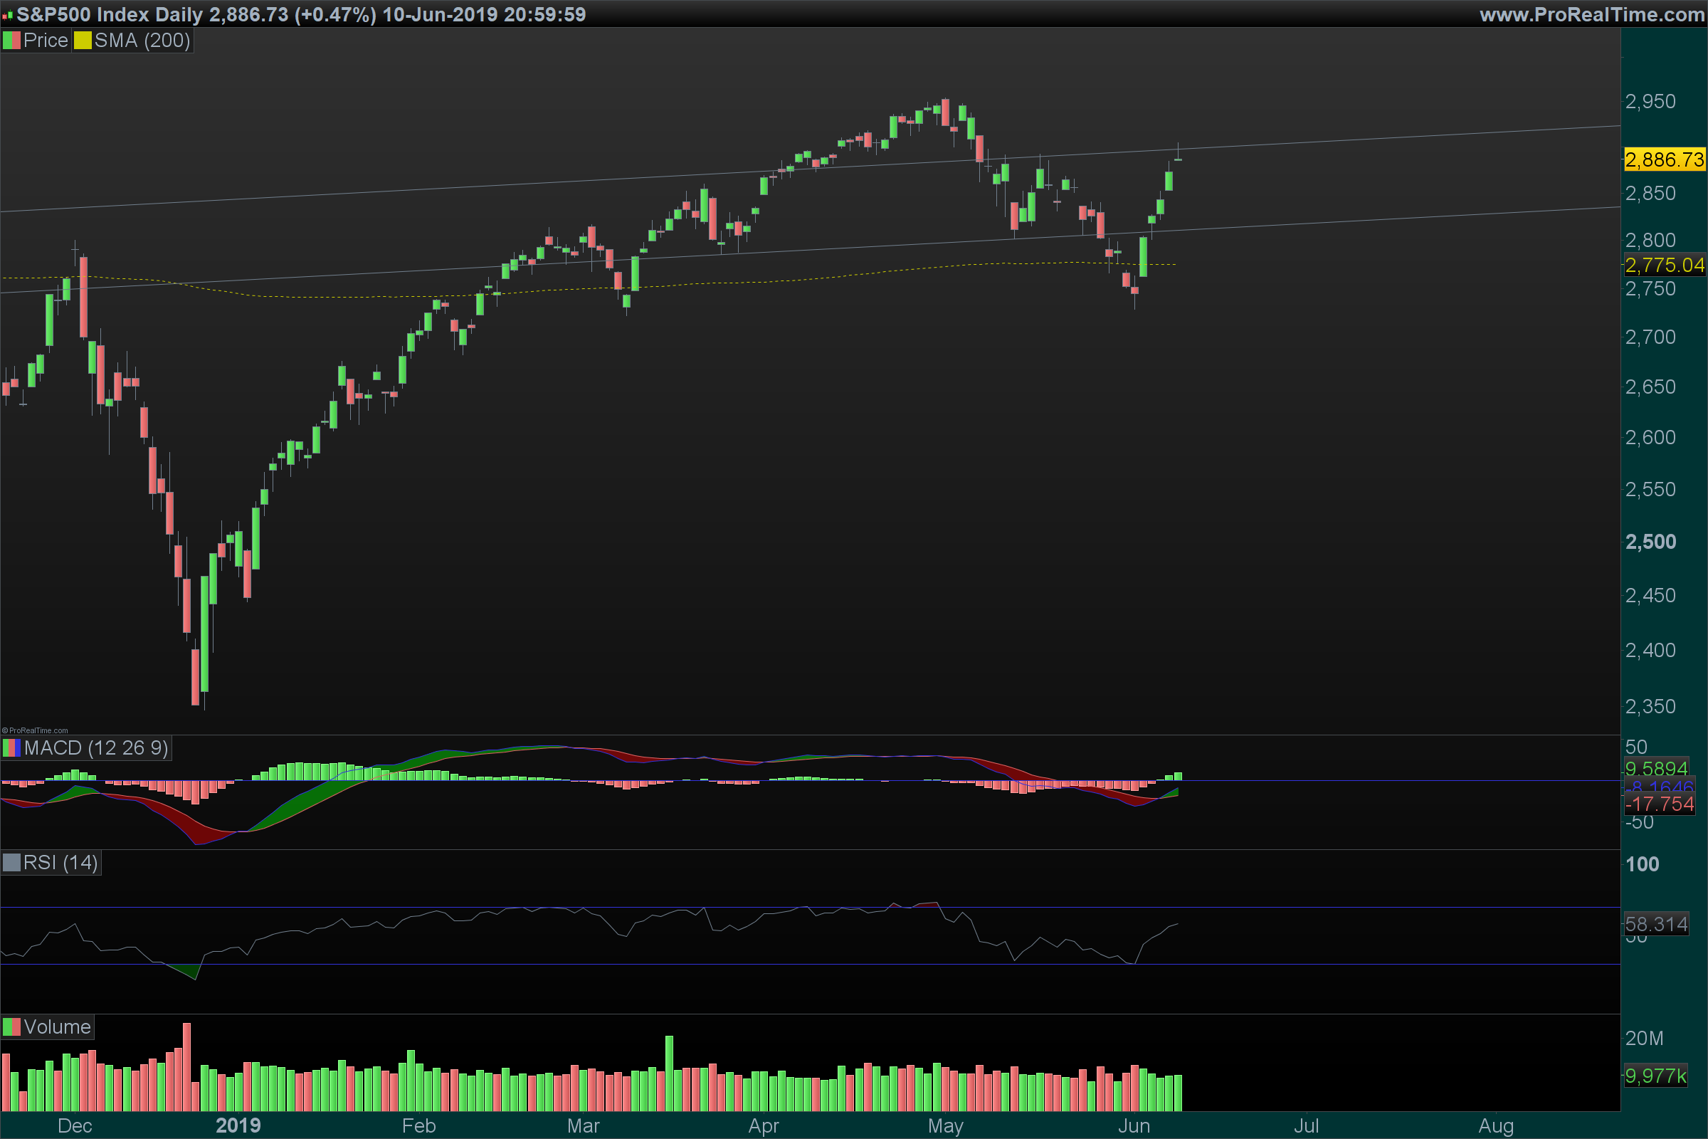Click the candlestick icon beside the chart title
Image resolution: width=1708 pixels, height=1139 pixels.
(x=8, y=15)
